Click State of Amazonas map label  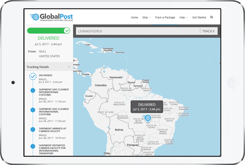(x=119, y=104)
